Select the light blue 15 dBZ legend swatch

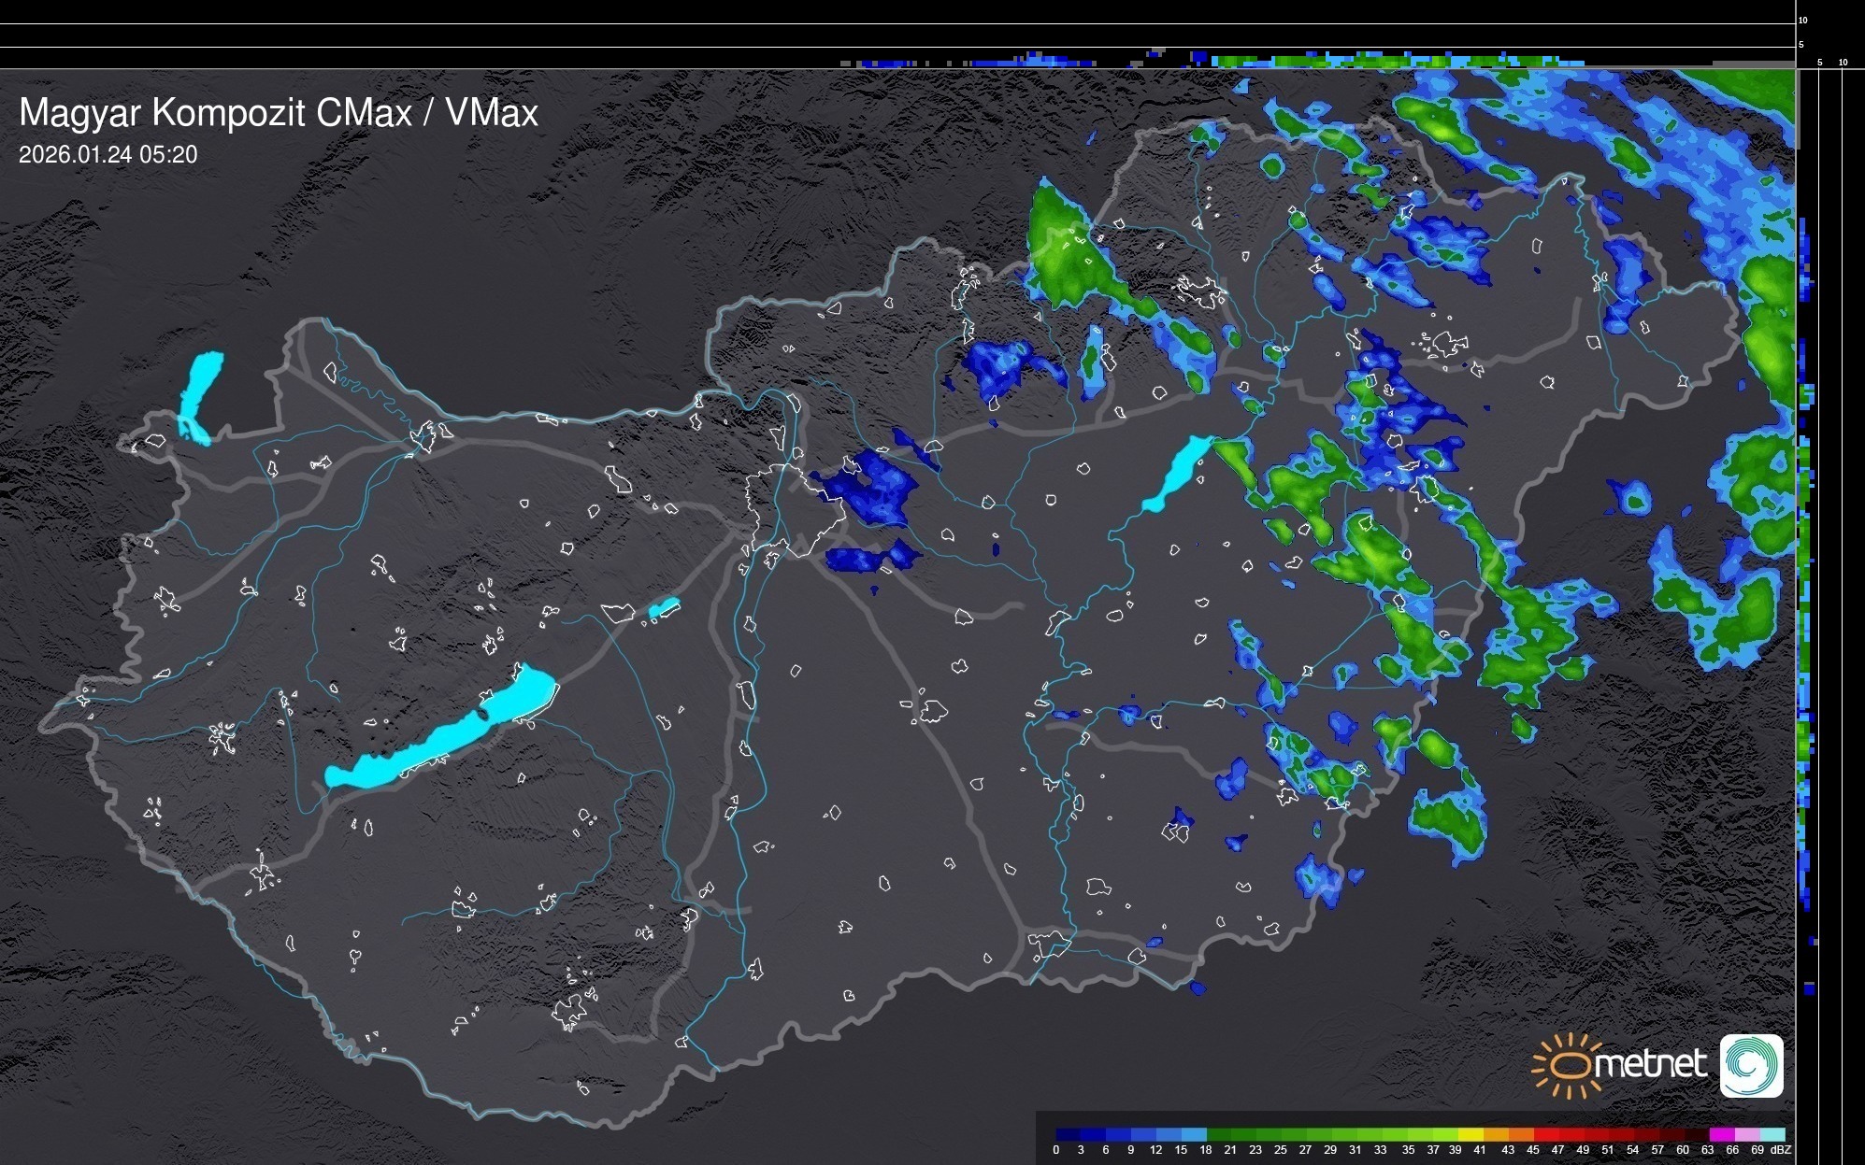pyautogui.click(x=1193, y=1134)
